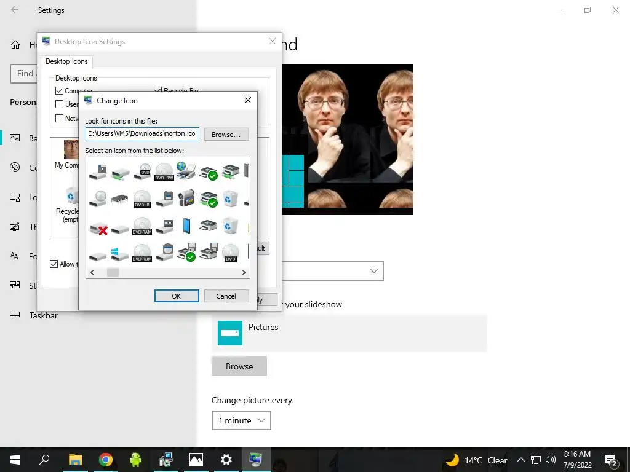Select the DVD-R disc icon
The height and width of the screenshot is (472, 630).
[x=142, y=199]
